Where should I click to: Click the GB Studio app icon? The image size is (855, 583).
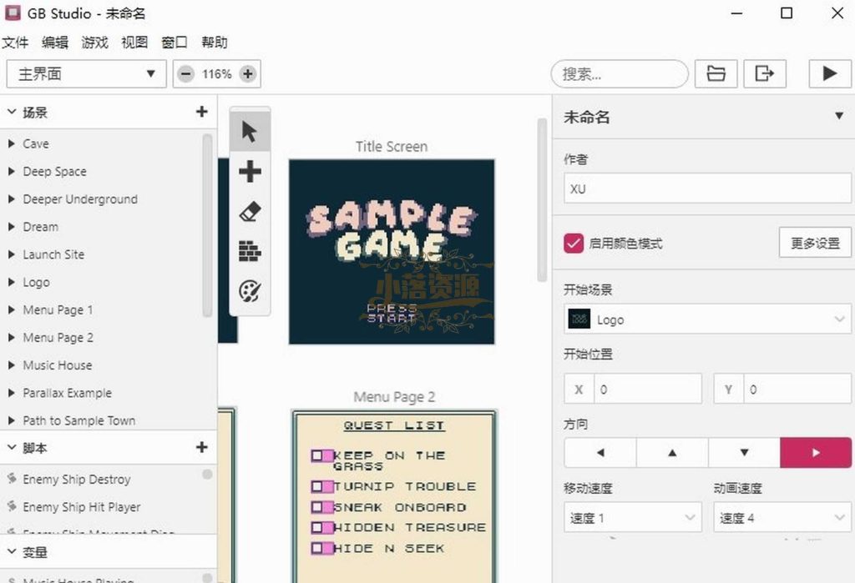pos(12,13)
